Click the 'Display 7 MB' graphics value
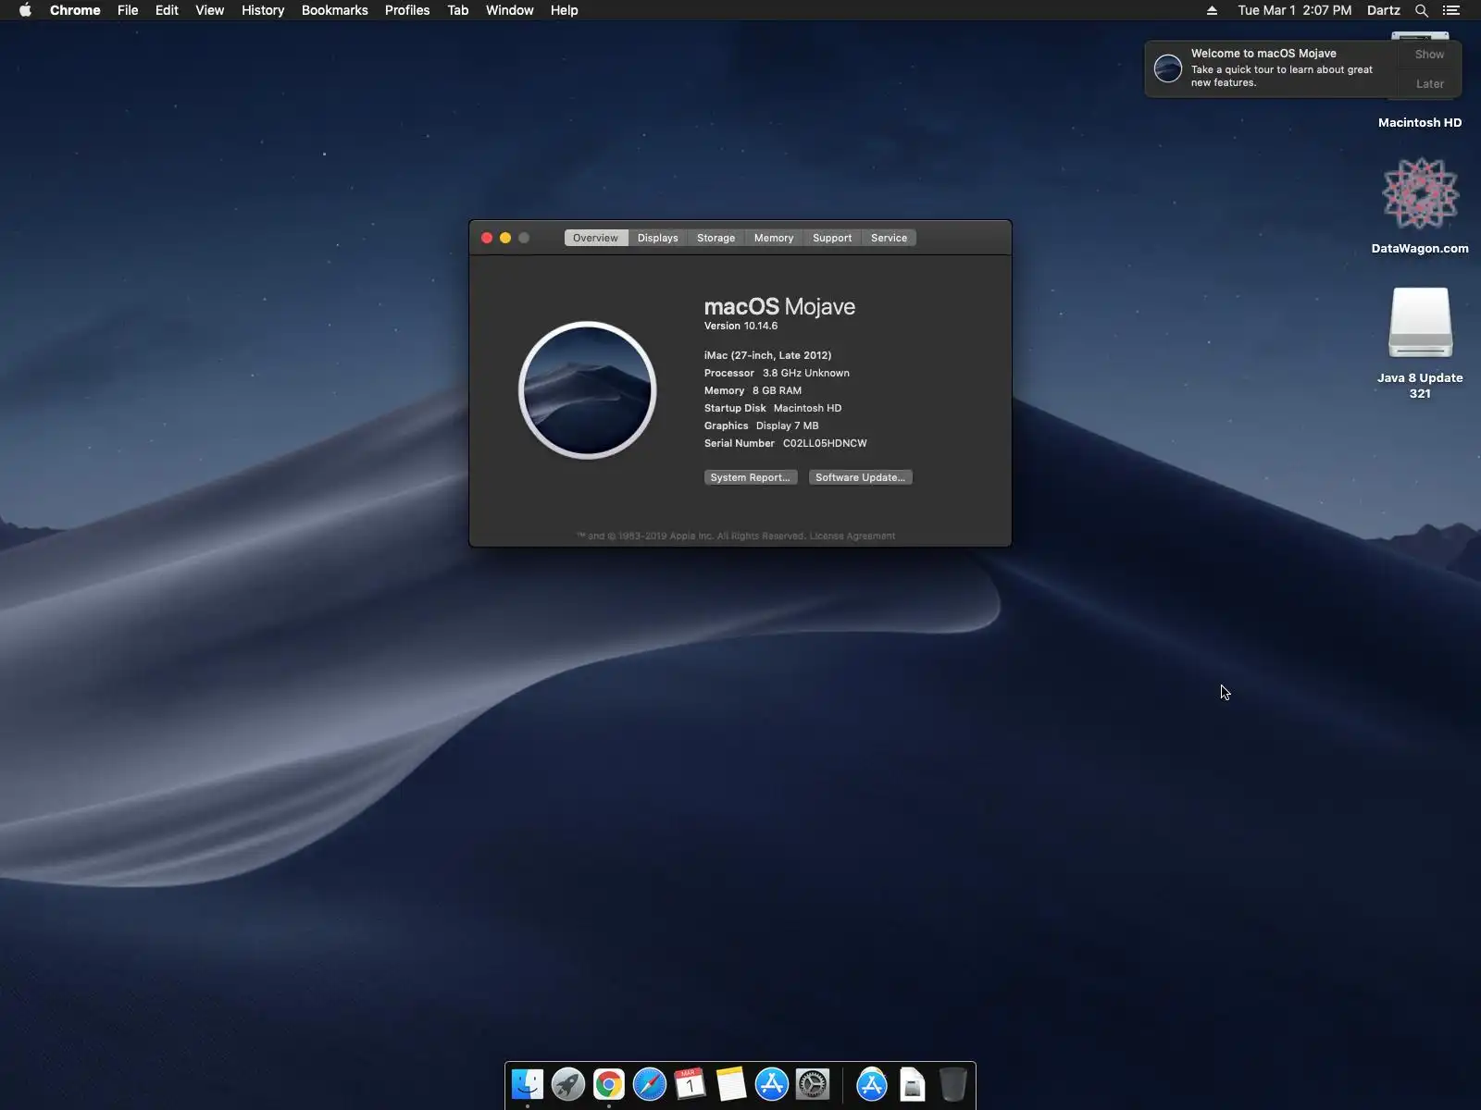 (x=788, y=425)
